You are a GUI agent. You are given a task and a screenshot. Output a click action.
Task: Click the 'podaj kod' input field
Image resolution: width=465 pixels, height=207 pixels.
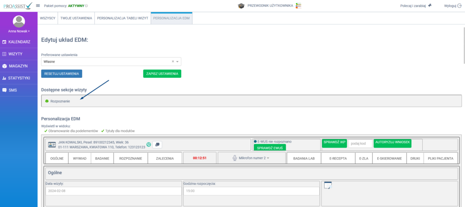[360, 144]
